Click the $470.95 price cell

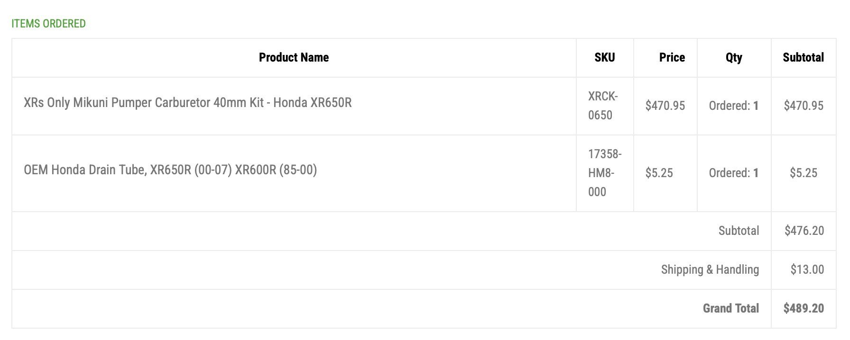click(x=665, y=106)
